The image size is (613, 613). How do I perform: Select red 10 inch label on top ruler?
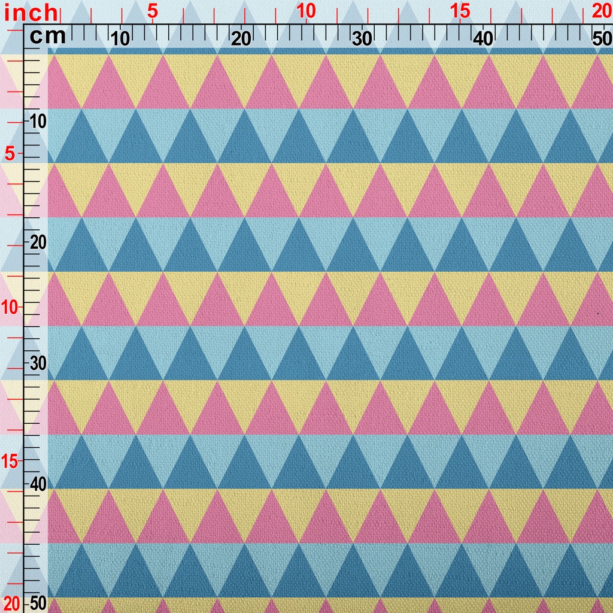(x=306, y=11)
